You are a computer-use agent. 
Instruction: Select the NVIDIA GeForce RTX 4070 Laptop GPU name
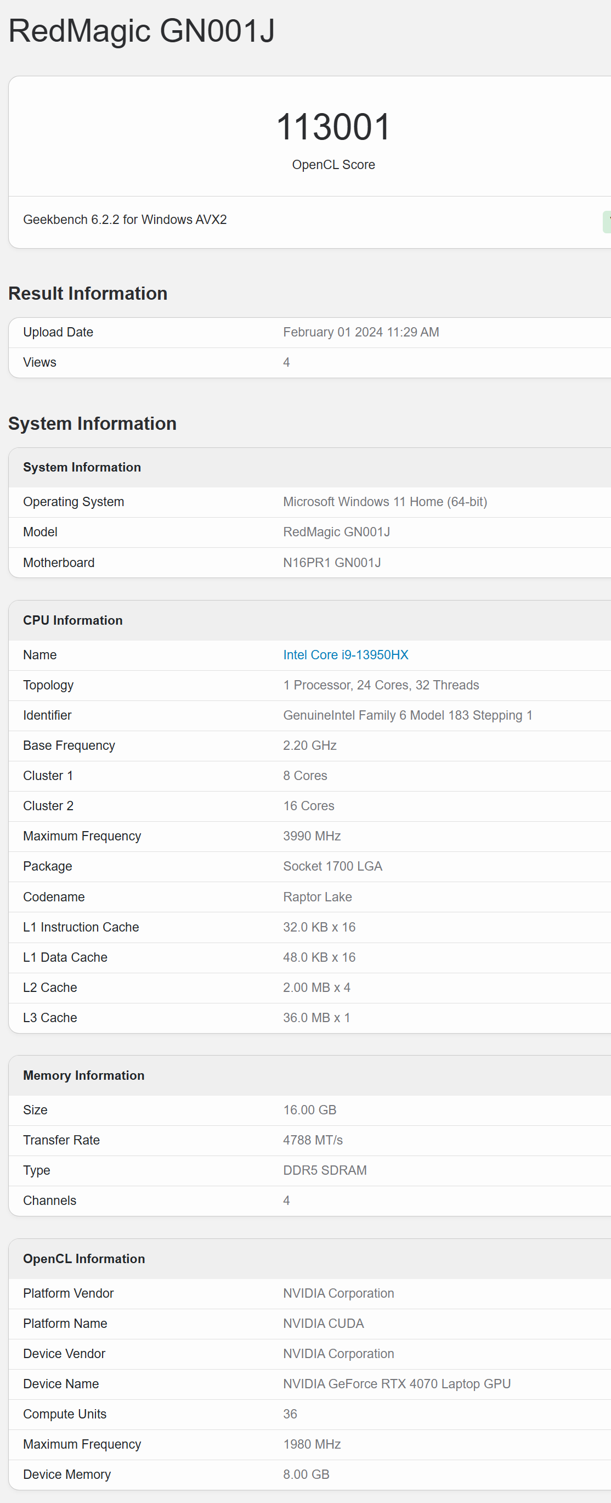tap(397, 1384)
